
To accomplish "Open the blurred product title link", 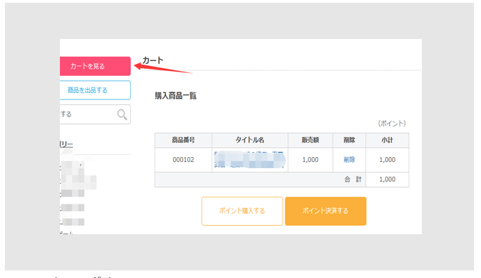I will pos(249,159).
